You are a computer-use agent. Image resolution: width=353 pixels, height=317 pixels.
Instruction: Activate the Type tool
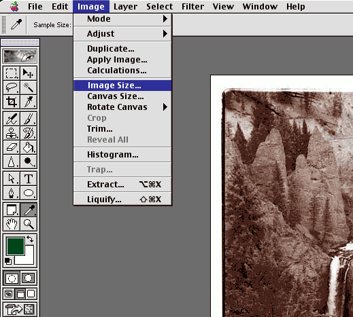[x=29, y=179]
